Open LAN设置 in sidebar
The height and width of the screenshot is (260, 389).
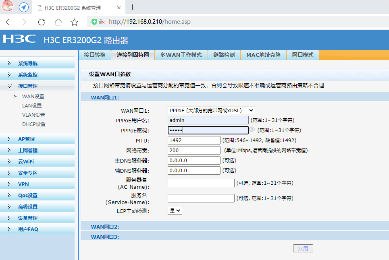32,106
